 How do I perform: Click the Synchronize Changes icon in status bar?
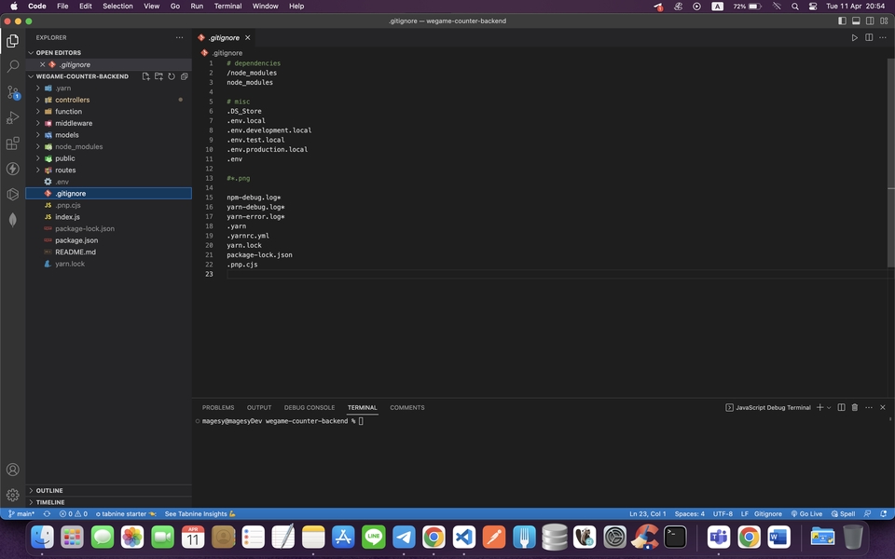click(x=47, y=514)
